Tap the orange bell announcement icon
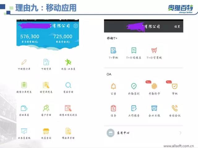198x148 pixels. point(113,86)
